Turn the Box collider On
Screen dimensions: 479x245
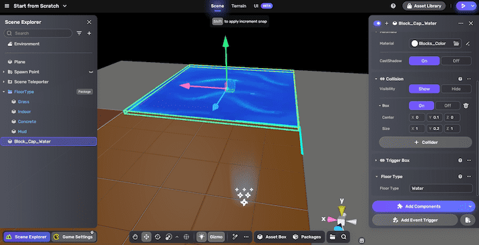pyautogui.click(x=422, y=105)
